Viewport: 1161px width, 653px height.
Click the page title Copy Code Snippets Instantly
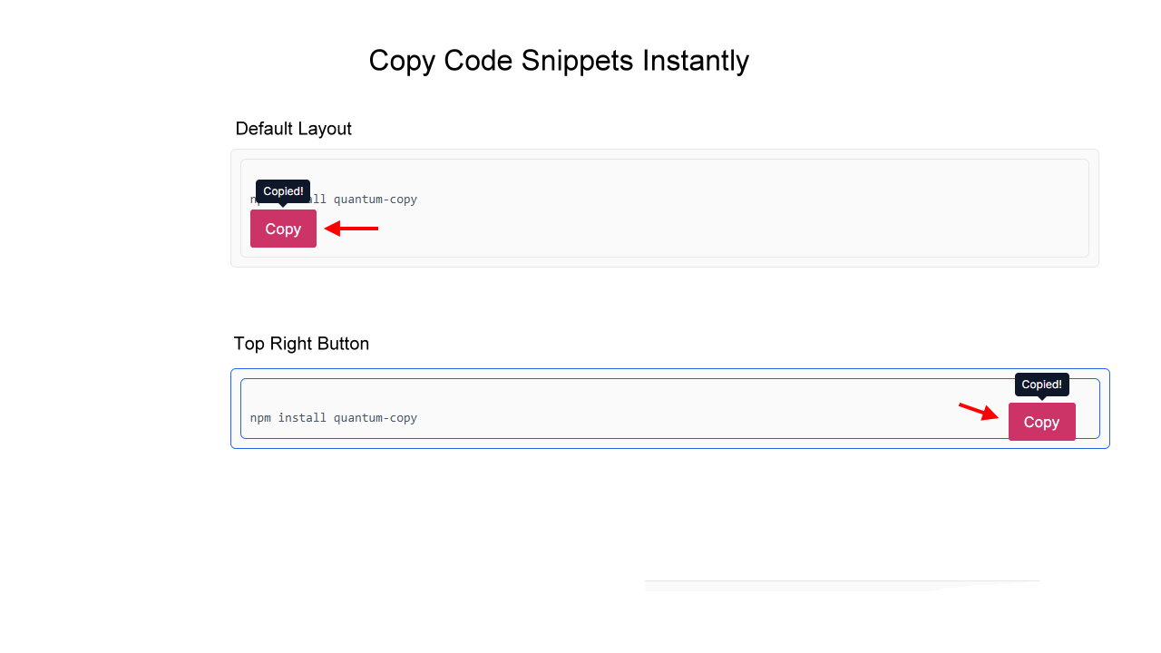click(x=559, y=60)
